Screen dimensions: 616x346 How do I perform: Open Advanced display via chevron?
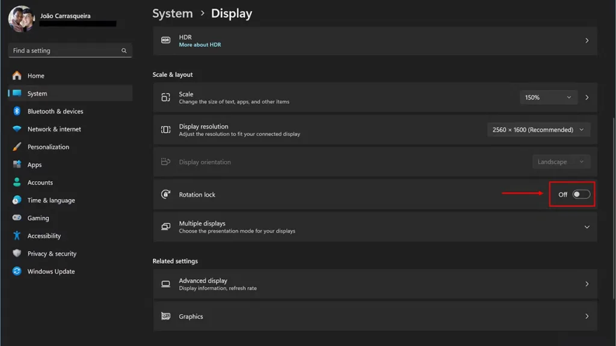click(x=587, y=284)
